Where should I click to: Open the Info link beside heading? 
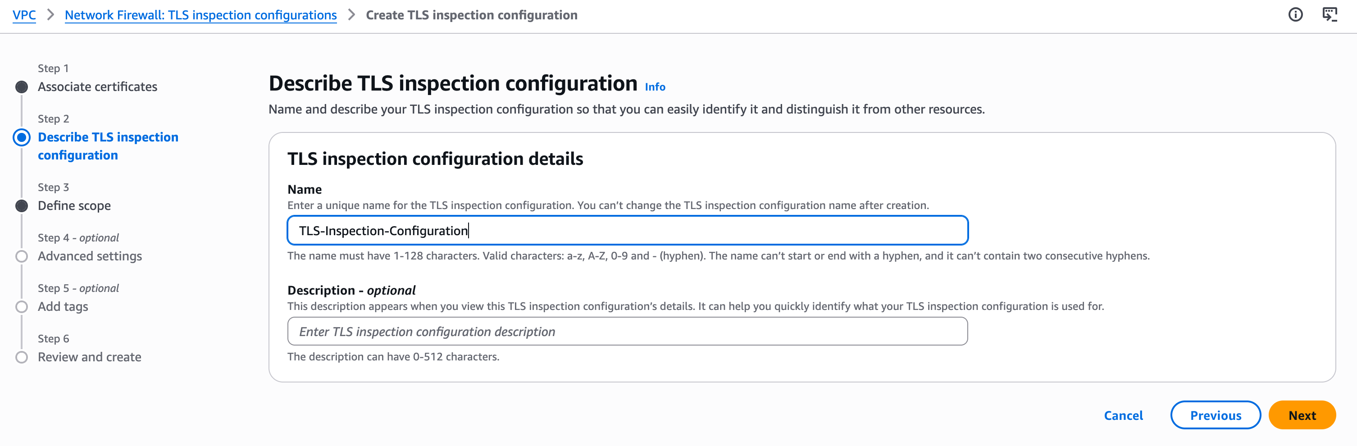click(x=655, y=87)
